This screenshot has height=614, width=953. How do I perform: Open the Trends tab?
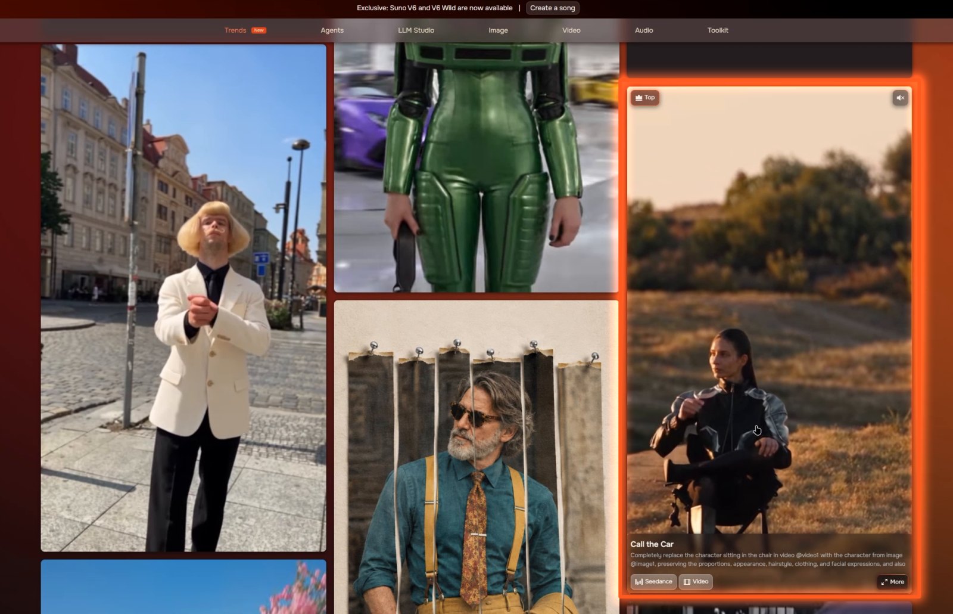[x=235, y=30]
